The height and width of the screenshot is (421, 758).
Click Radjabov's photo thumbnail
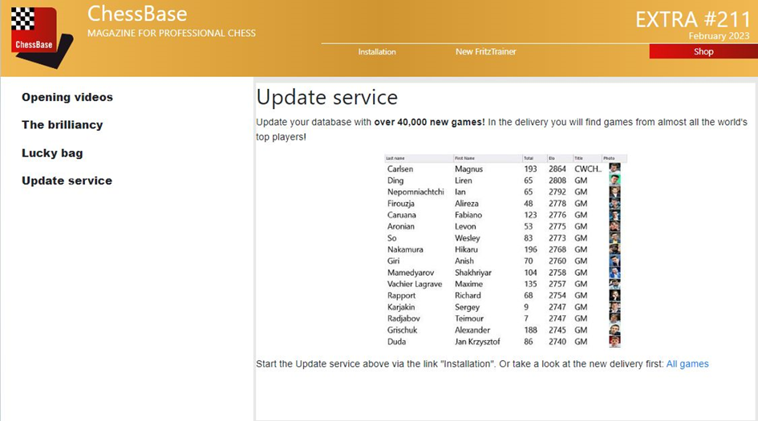(614, 318)
